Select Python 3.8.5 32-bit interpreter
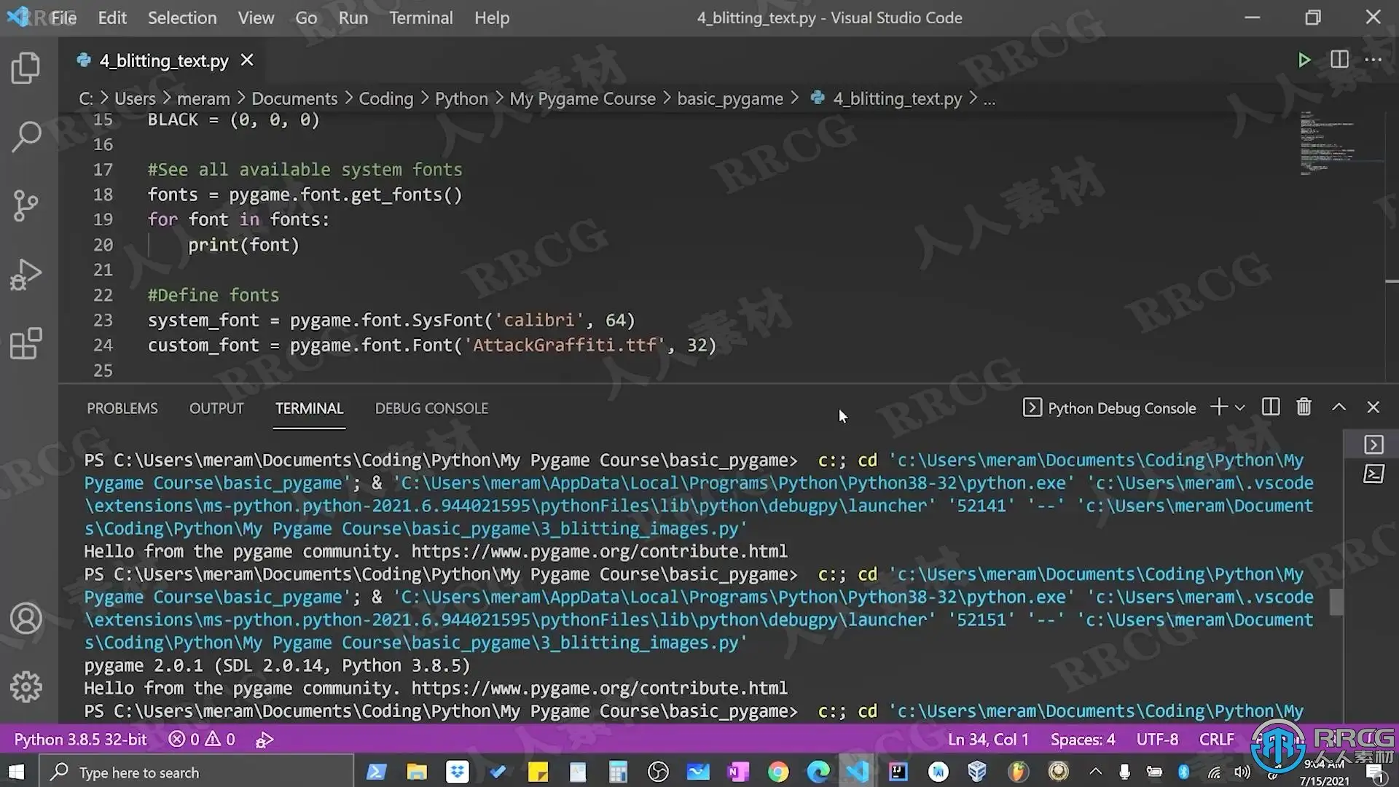1399x787 pixels. click(80, 740)
